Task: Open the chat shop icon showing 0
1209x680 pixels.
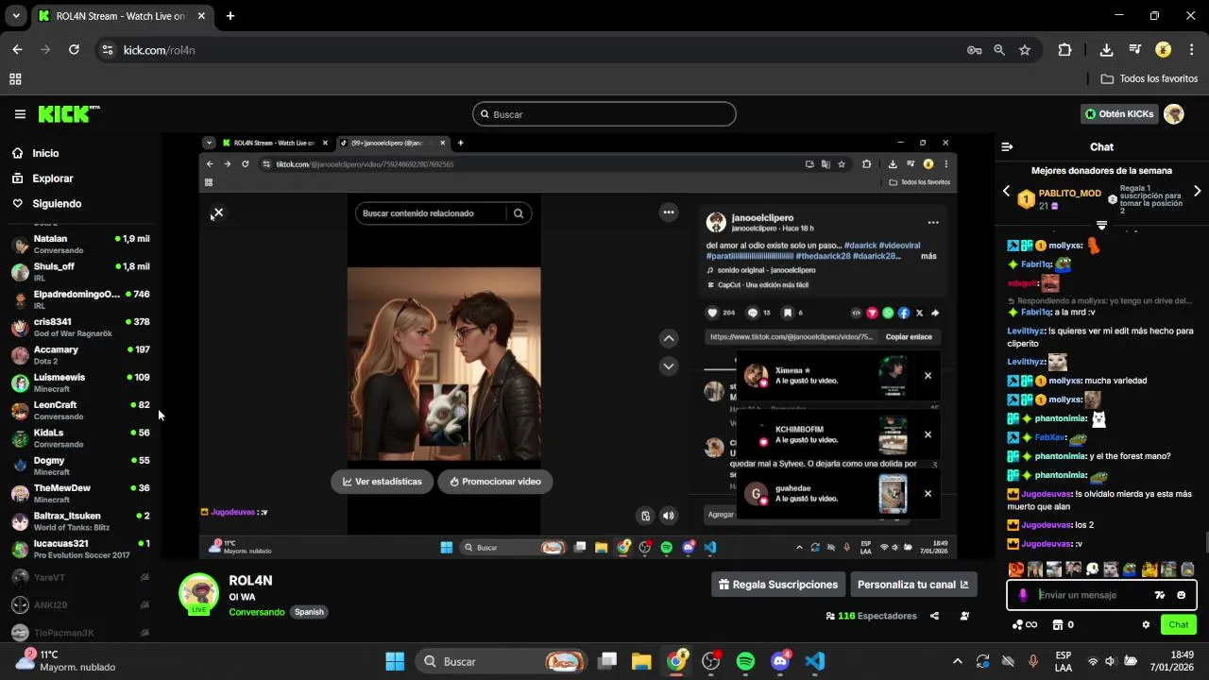Action: tap(1064, 624)
